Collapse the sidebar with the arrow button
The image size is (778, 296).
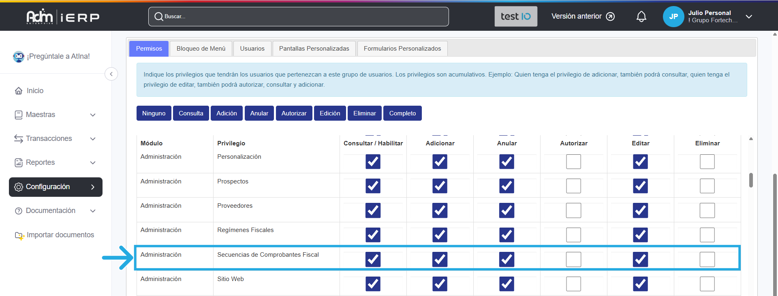pos(111,74)
